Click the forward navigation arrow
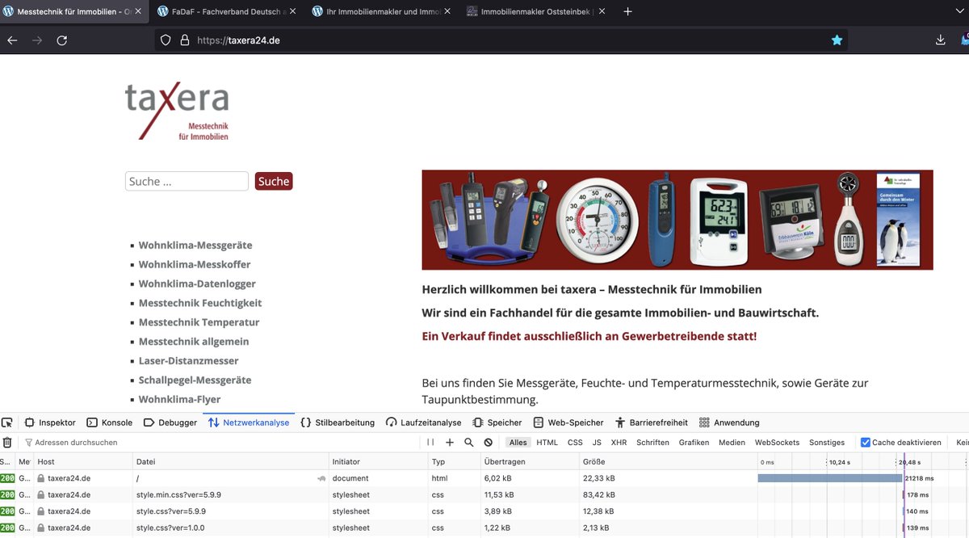 37,40
